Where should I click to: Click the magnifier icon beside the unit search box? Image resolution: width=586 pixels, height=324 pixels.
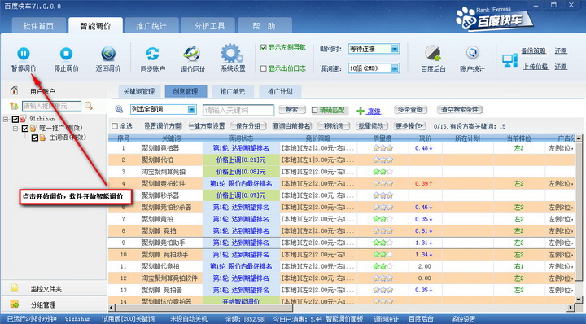[88, 106]
